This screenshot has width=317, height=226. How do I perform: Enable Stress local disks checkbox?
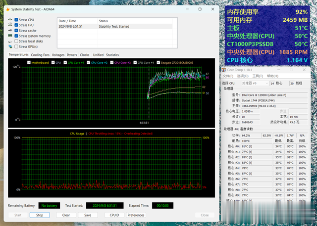(16, 41)
